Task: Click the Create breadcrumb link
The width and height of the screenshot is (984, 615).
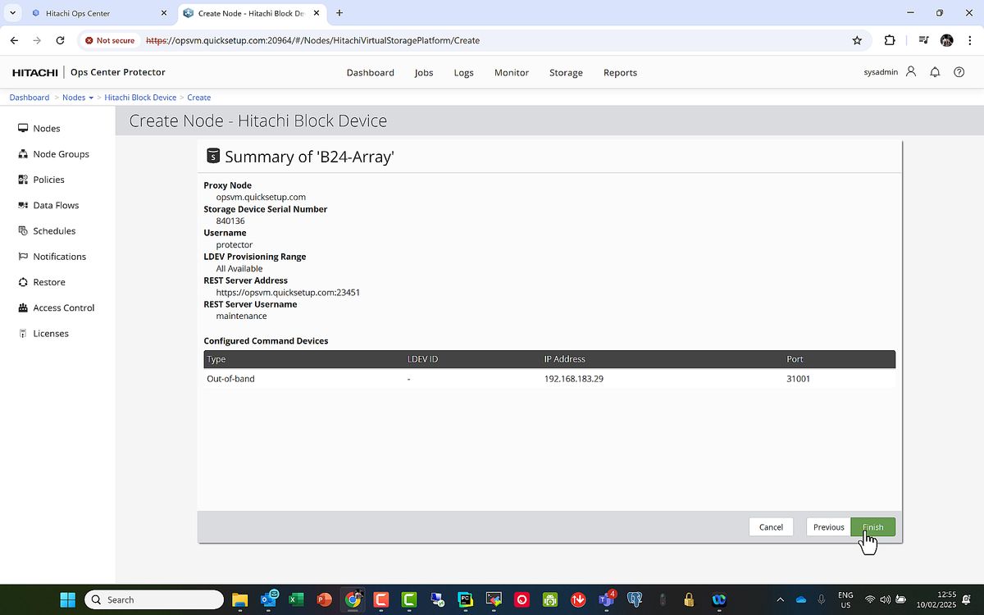Action: coord(199,98)
